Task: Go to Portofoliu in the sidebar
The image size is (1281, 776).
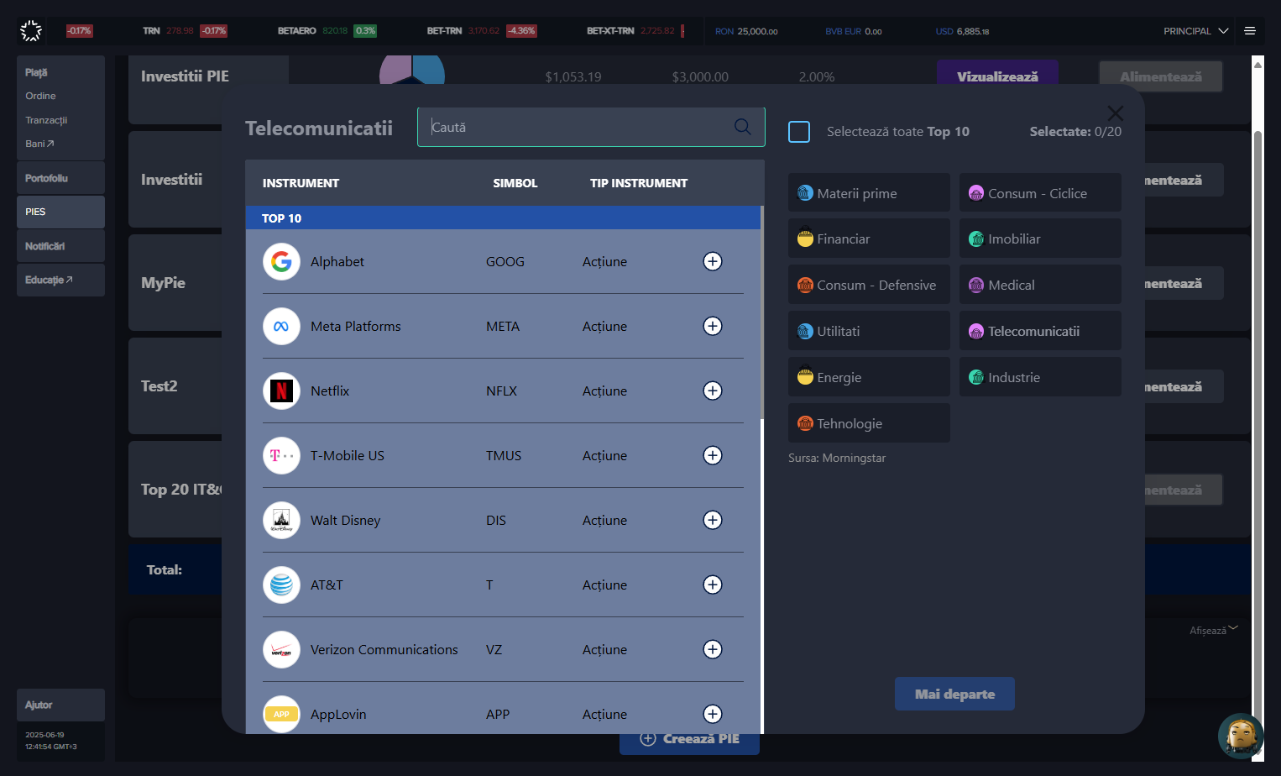Action: coord(60,178)
